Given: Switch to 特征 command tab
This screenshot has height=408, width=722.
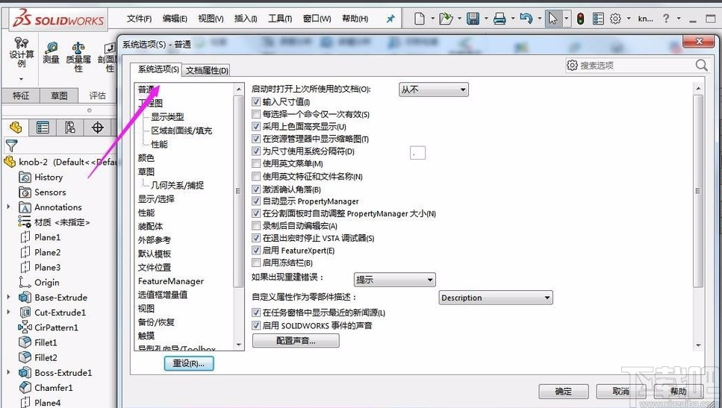Looking at the screenshot, I should [21, 95].
